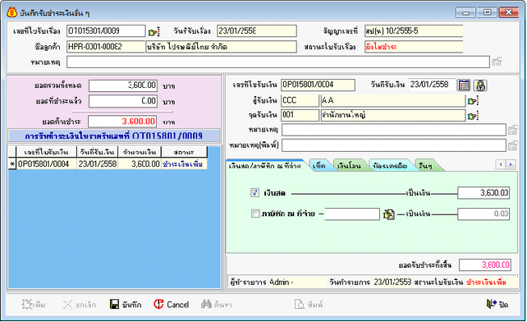The height and width of the screenshot is (322, 527).
Task: Switch to the เงินโอน tab
Action: [349, 166]
